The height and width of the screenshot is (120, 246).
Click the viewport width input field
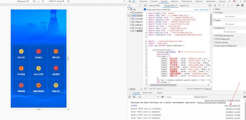34,1
